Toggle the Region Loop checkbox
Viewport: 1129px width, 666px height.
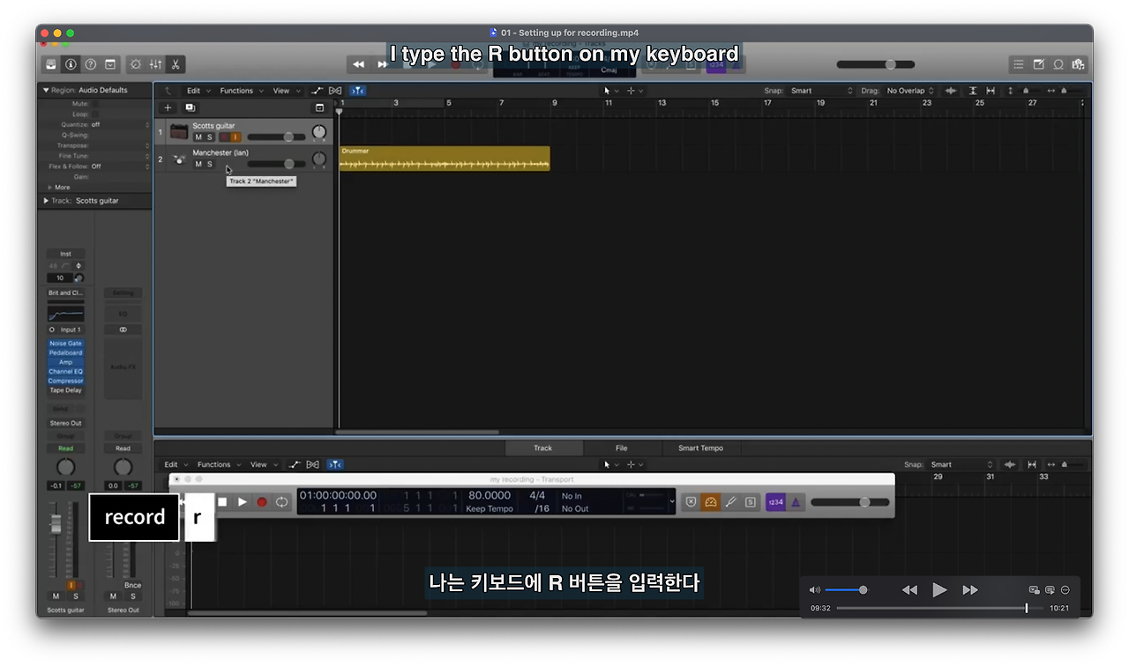94,115
